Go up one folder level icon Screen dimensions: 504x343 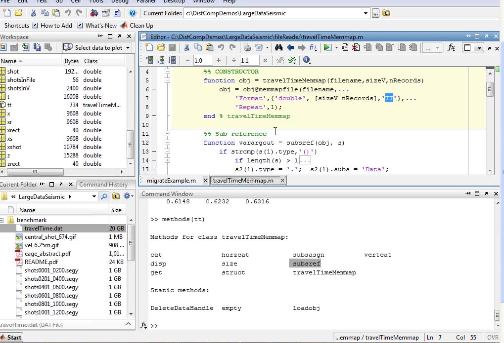(386, 13)
